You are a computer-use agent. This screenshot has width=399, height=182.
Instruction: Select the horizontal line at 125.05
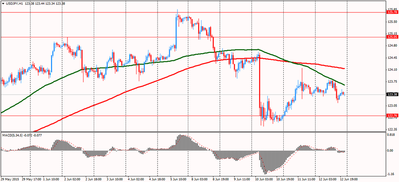(x=120, y=37)
